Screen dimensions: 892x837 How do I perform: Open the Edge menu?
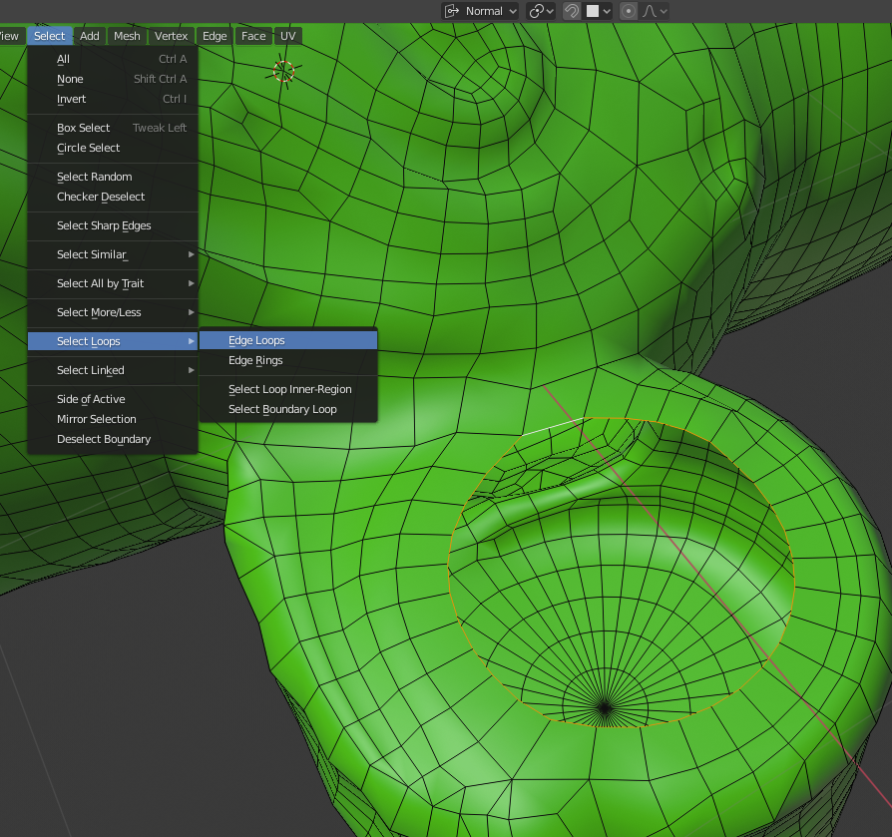(215, 36)
